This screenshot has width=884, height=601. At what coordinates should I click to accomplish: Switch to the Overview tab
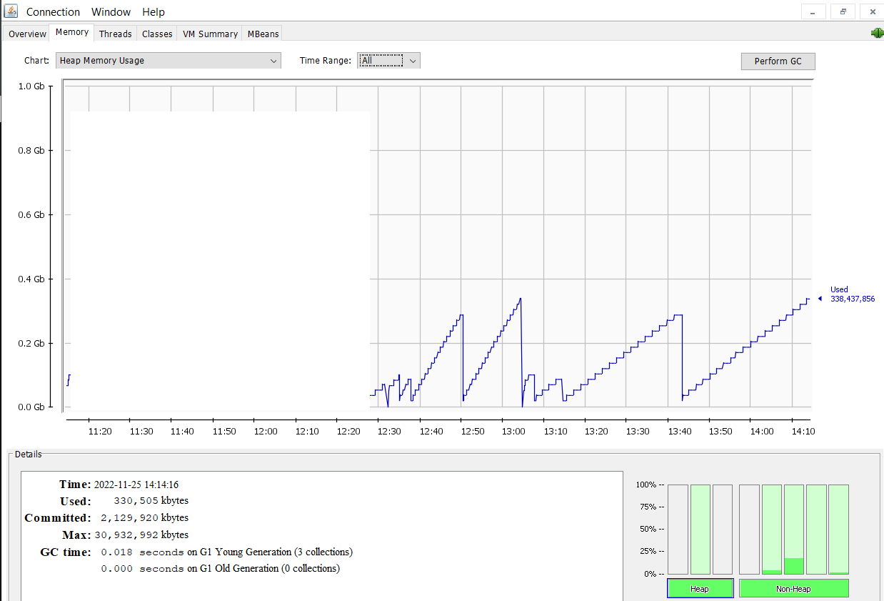27,34
